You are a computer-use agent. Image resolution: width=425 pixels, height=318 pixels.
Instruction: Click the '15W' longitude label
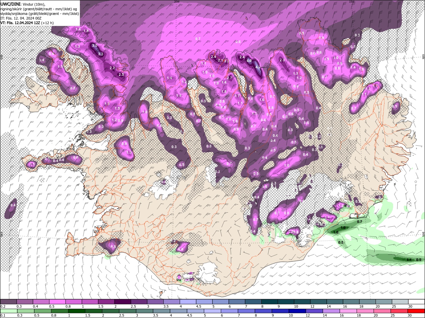coord(352,2)
